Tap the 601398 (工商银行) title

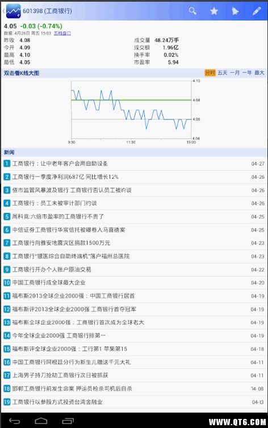click(47, 11)
